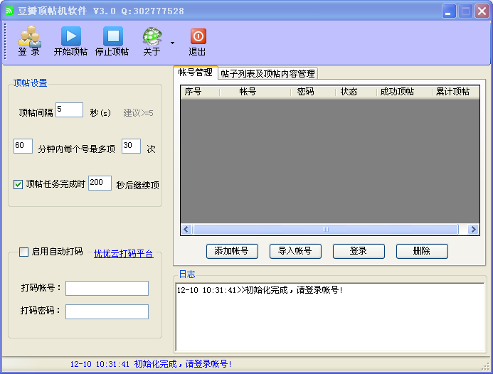Click the resize grip in the status bar corner
The width and height of the screenshot is (493, 374).
(x=487, y=368)
